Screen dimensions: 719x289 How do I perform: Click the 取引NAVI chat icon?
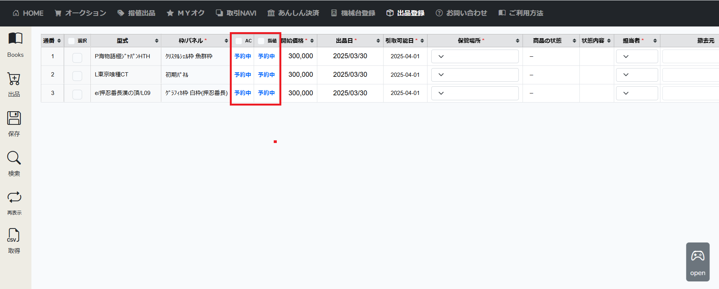click(219, 13)
